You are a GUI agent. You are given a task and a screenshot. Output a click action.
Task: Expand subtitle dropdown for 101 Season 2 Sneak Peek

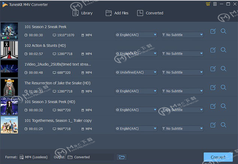[182, 35]
